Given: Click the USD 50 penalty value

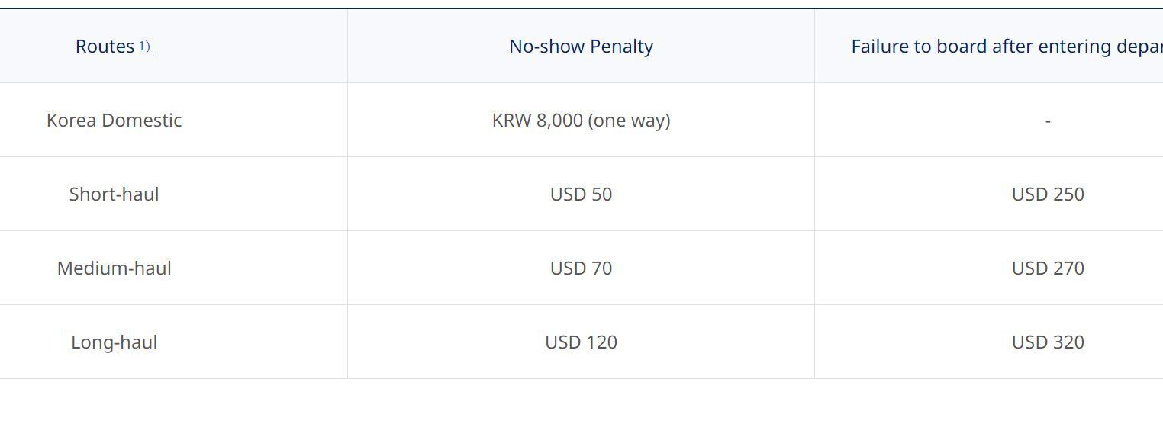Looking at the screenshot, I should coord(581,194).
